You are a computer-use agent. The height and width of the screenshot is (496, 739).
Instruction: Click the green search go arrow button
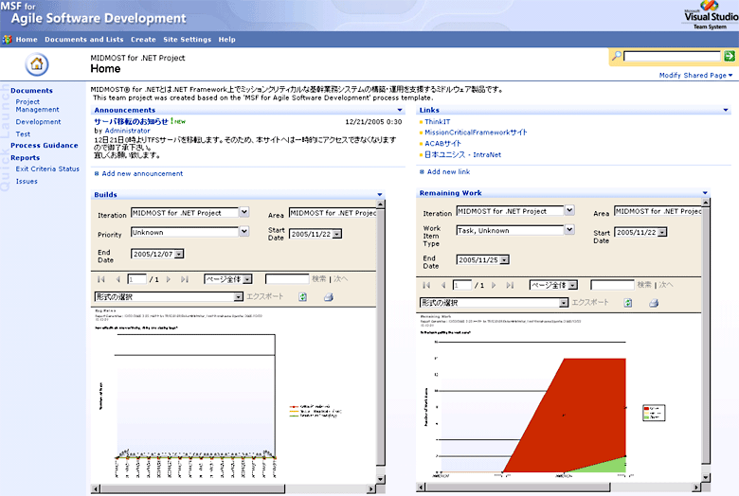pos(730,56)
